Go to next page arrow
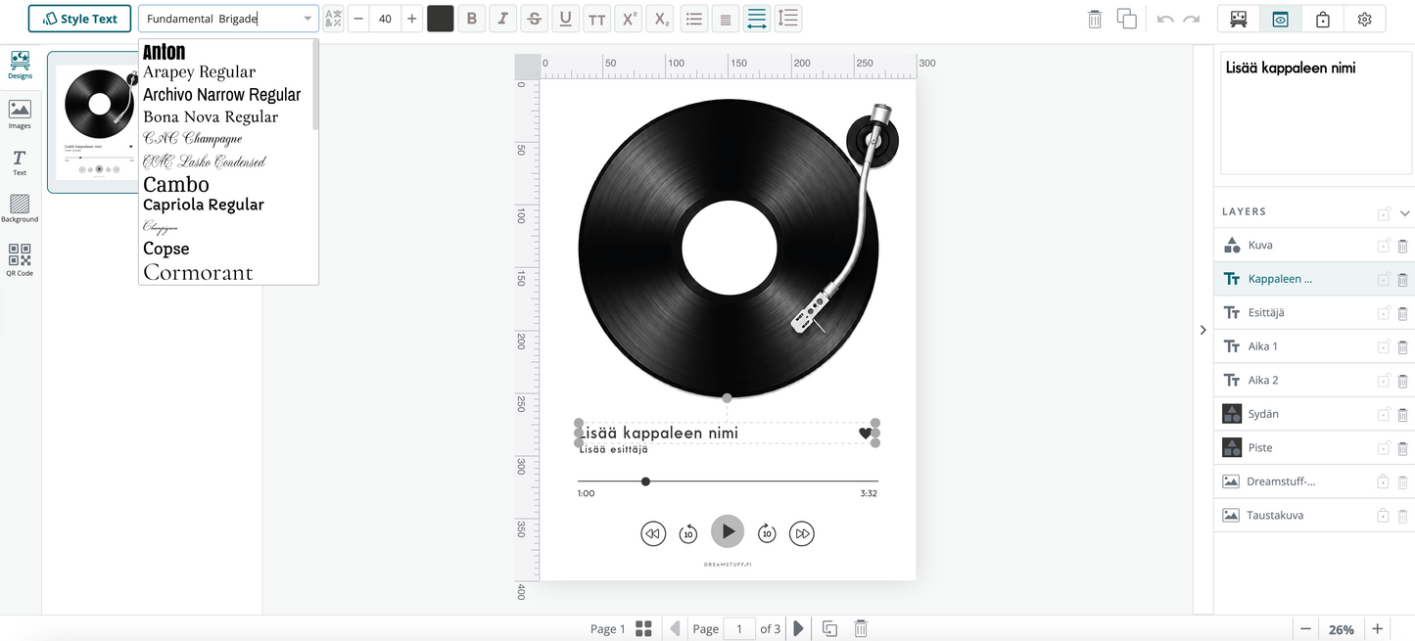This screenshot has height=641, width=1415. pyautogui.click(x=798, y=628)
